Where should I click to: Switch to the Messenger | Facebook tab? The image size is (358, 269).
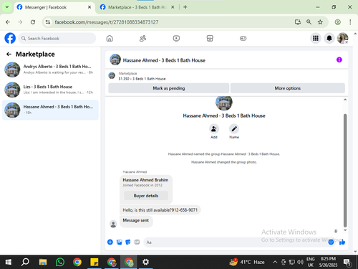click(54, 7)
